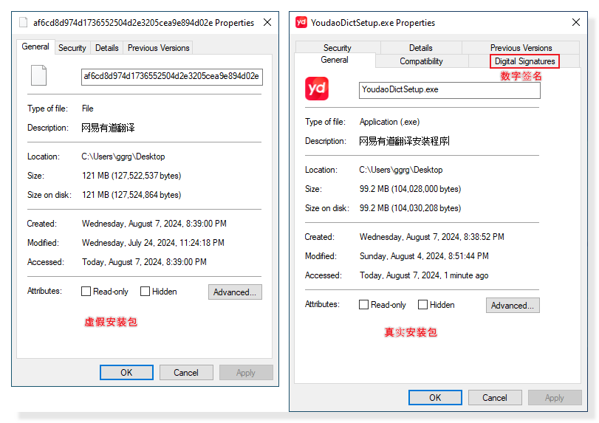Tick Hidden in the af6cd8d974d file dialog
This screenshot has width=599, height=423.
[146, 292]
